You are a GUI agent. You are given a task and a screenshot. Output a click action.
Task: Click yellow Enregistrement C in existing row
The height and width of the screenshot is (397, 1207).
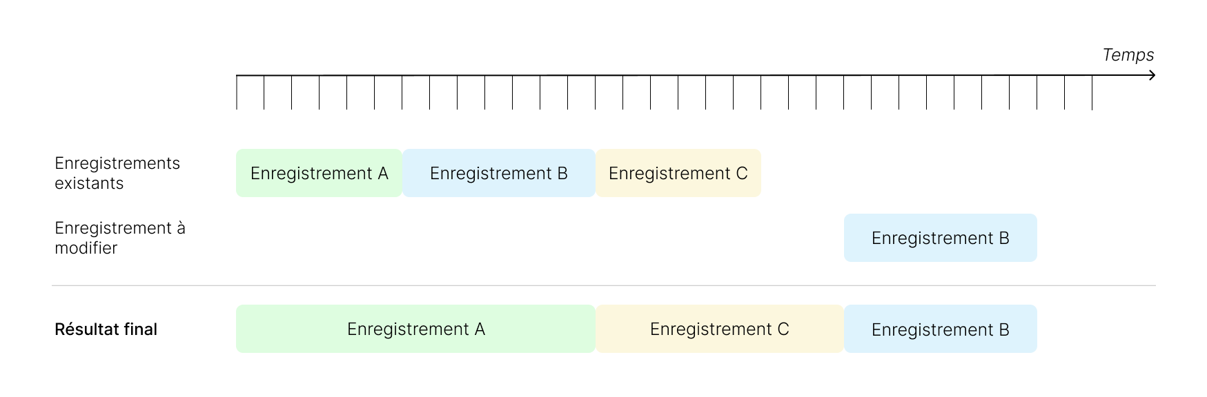click(678, 173)
